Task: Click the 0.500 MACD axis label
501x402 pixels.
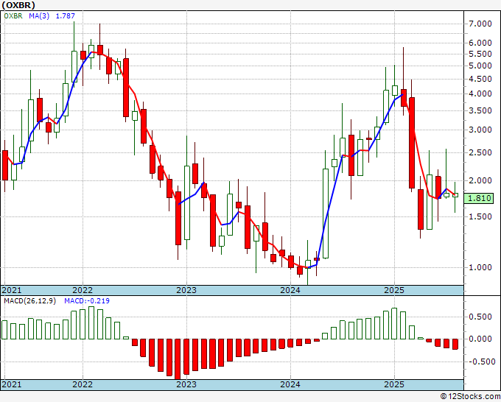Action: tap(480, 317)
